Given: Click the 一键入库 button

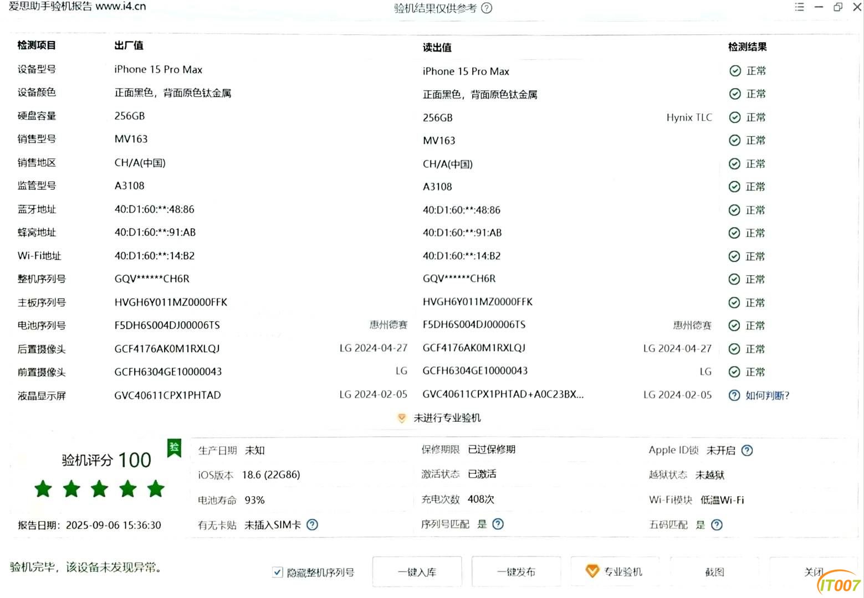Looking at the screenshot, I should pyautogui.click(x=417, y=572).
